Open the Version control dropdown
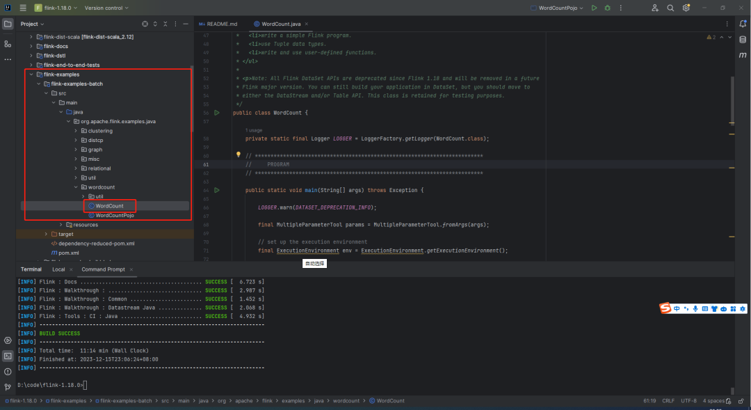 point(105,8)
